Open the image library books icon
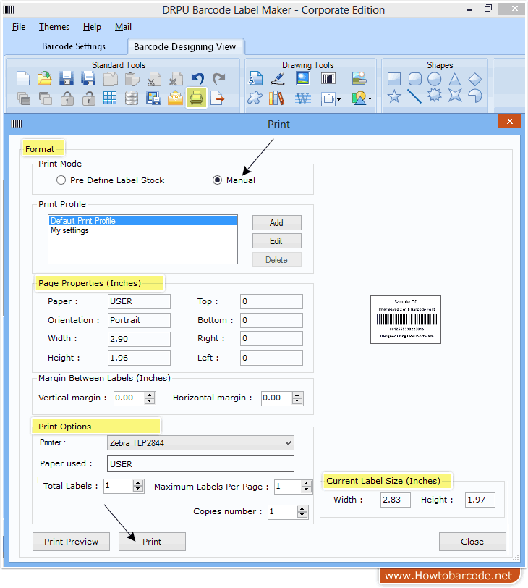This screenshot has height=588, width=528. click(277, 98)
